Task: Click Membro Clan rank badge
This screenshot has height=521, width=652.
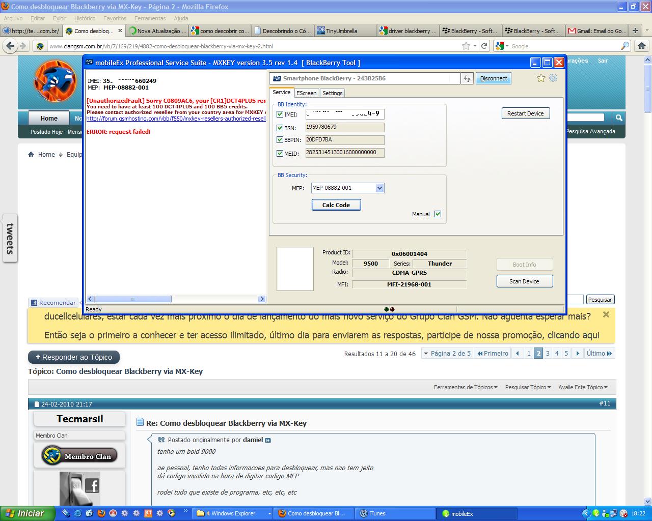Action: 79,455
